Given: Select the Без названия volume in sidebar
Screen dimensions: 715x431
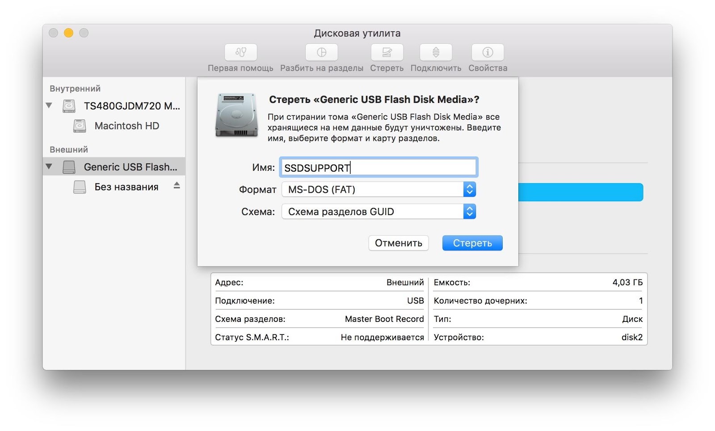Looking at the screenshot, I should 126,187.
